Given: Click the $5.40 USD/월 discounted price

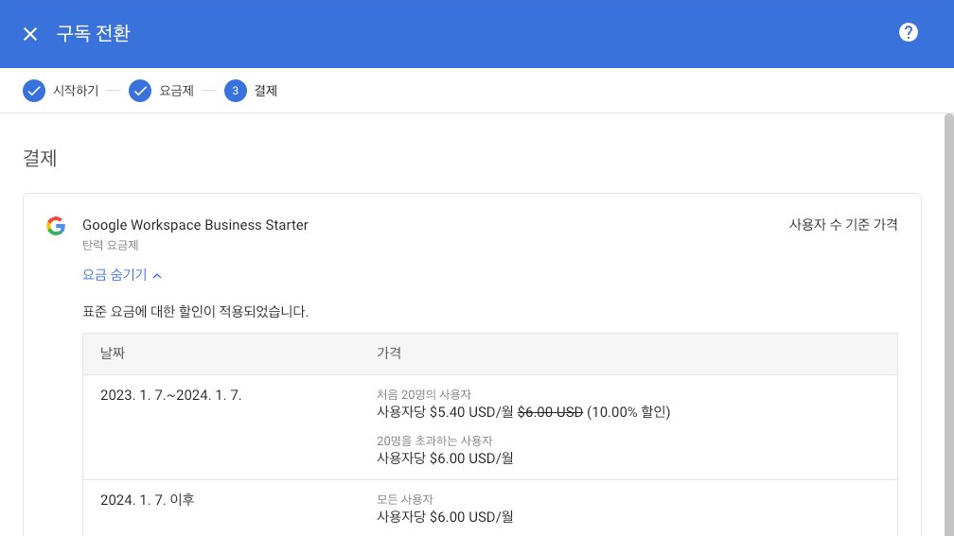Looking at the screenshot, I should (x=471, y=412).
